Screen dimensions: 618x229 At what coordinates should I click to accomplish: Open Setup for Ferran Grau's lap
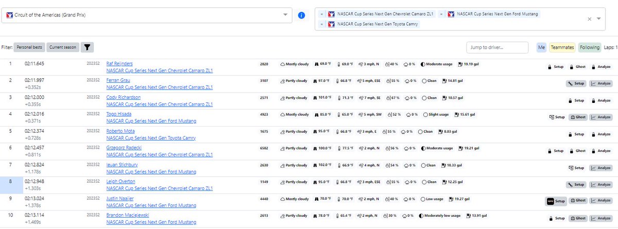[576, 83]
